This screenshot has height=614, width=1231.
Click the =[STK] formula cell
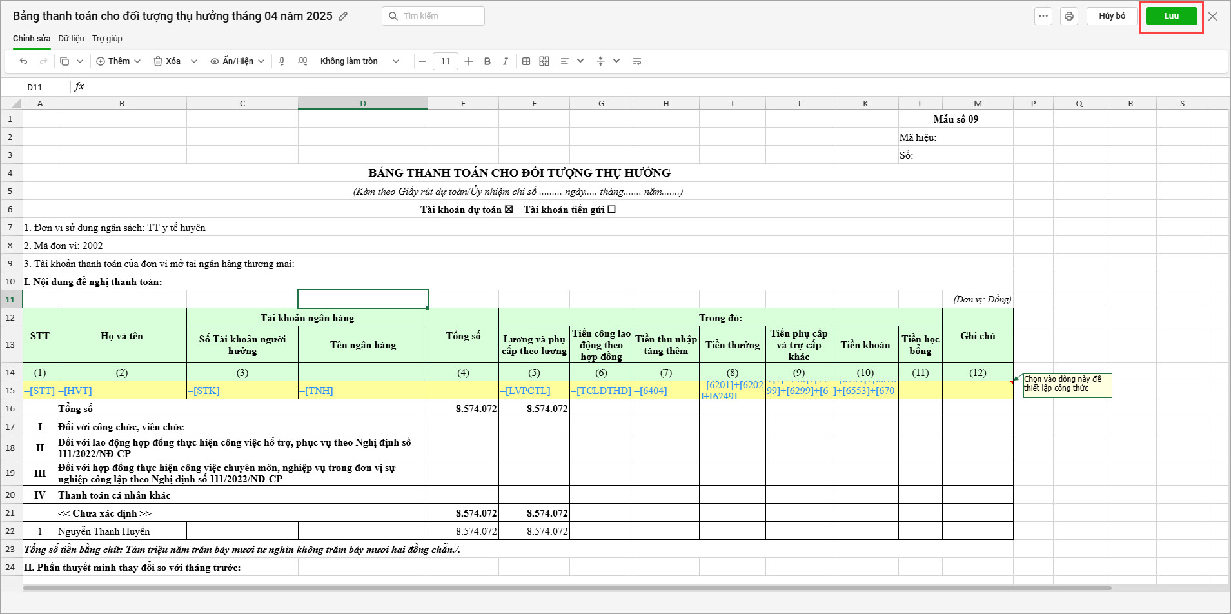click(242, 390)
